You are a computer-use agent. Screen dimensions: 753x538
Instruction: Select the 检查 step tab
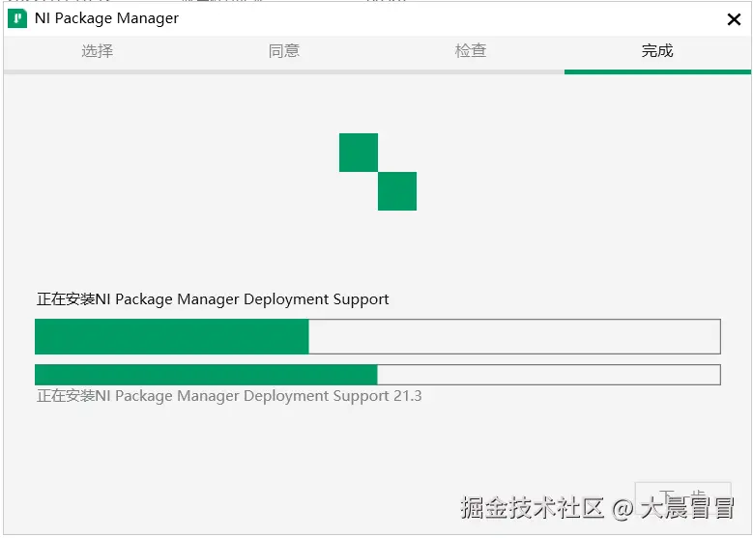click(471, 51)
